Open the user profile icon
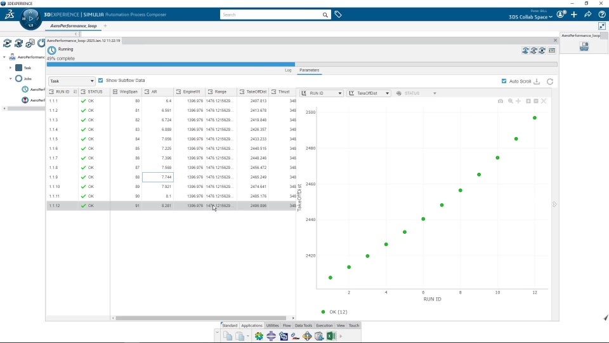 (561, 15)
